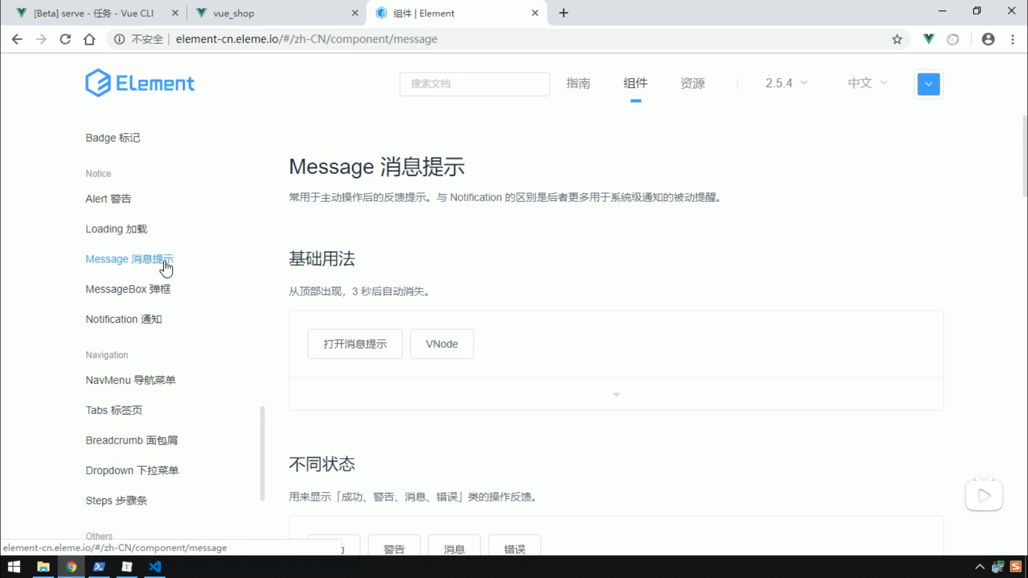1028x578 pixels.
Task: Close the Element component tab
Action: coord(535,13)
